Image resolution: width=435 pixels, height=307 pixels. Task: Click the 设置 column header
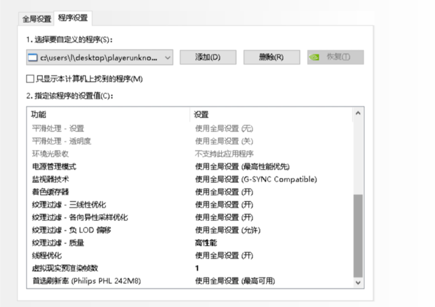(271, 114)
